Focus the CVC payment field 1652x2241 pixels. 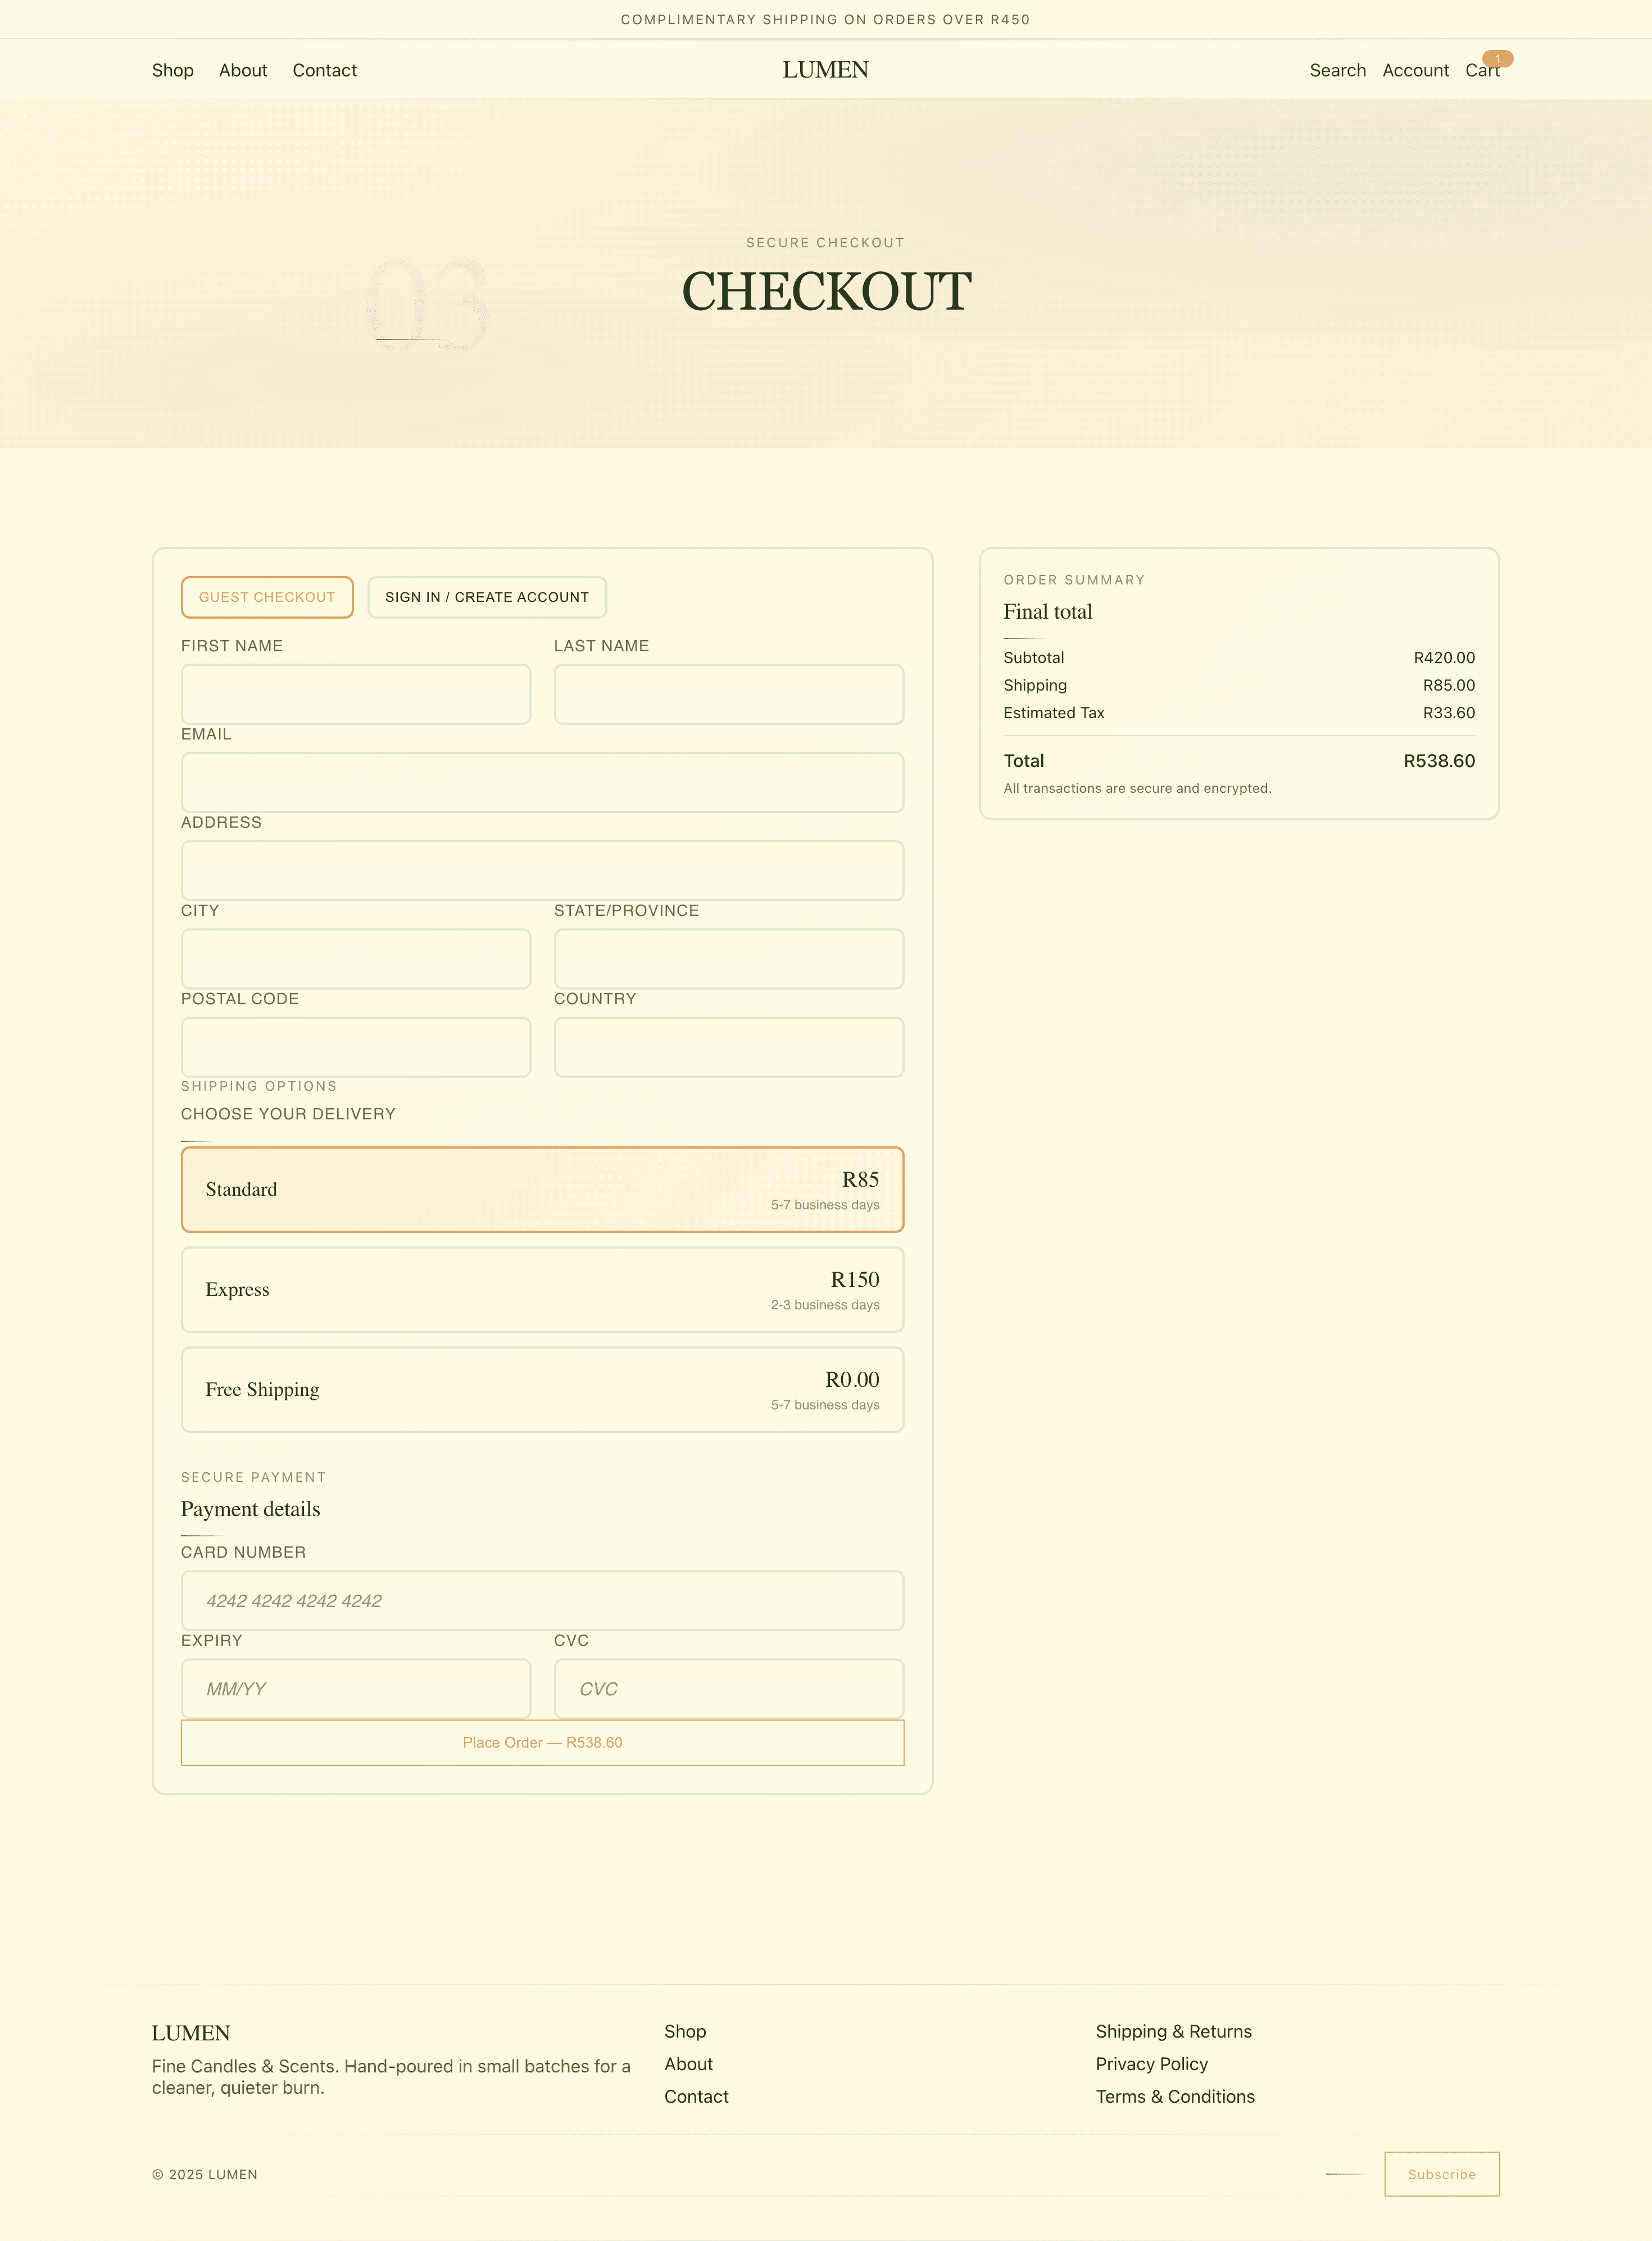click(728, 1688)
